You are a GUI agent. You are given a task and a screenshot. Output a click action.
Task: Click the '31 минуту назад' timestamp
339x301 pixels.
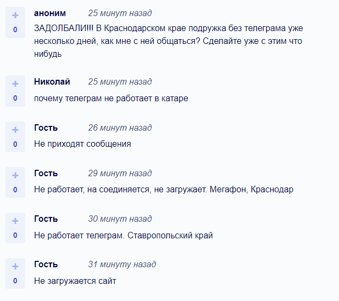[122, 265]
